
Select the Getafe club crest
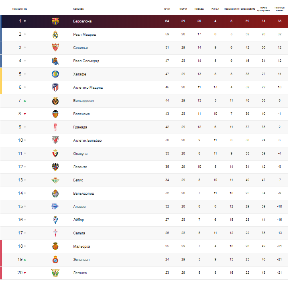[x=55, y=74]
